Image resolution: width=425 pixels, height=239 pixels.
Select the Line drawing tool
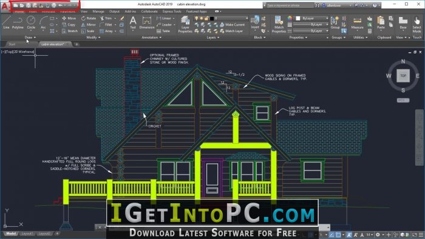click(6, 22)
